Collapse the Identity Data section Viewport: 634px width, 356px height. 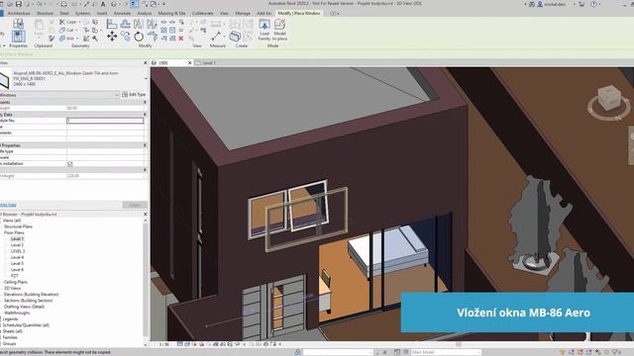pos(146,115)
